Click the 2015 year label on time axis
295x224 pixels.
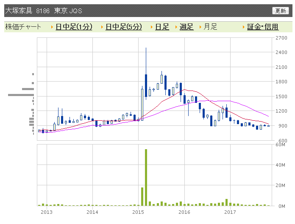138,212
